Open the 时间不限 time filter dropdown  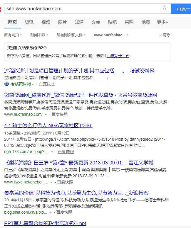tap(39, 35)
